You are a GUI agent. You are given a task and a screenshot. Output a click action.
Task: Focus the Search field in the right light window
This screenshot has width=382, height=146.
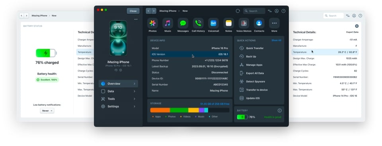pos(333,15)
